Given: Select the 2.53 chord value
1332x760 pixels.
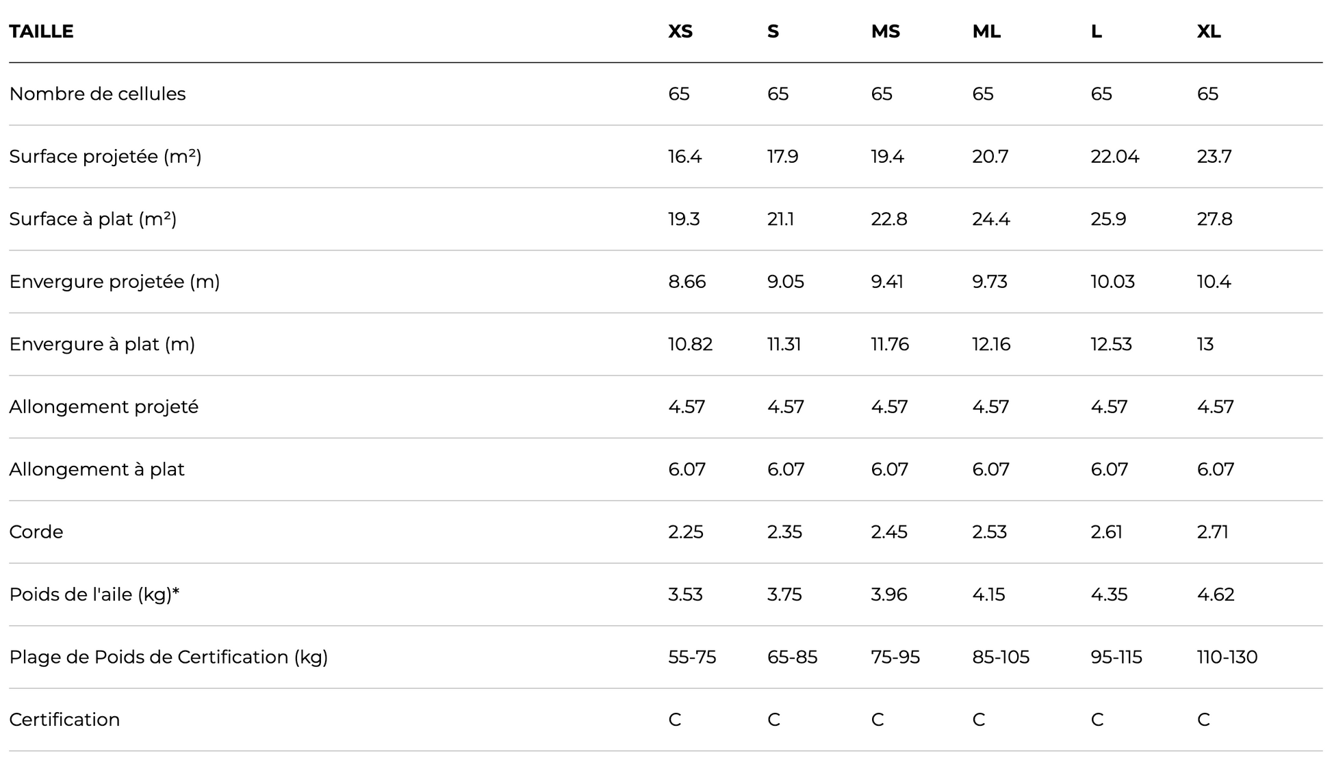Looking at the screenshot, I should (989, 532).
